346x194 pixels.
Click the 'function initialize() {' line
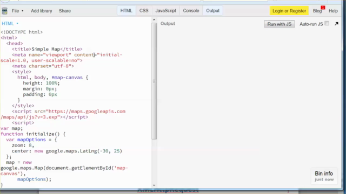(33, 134)
